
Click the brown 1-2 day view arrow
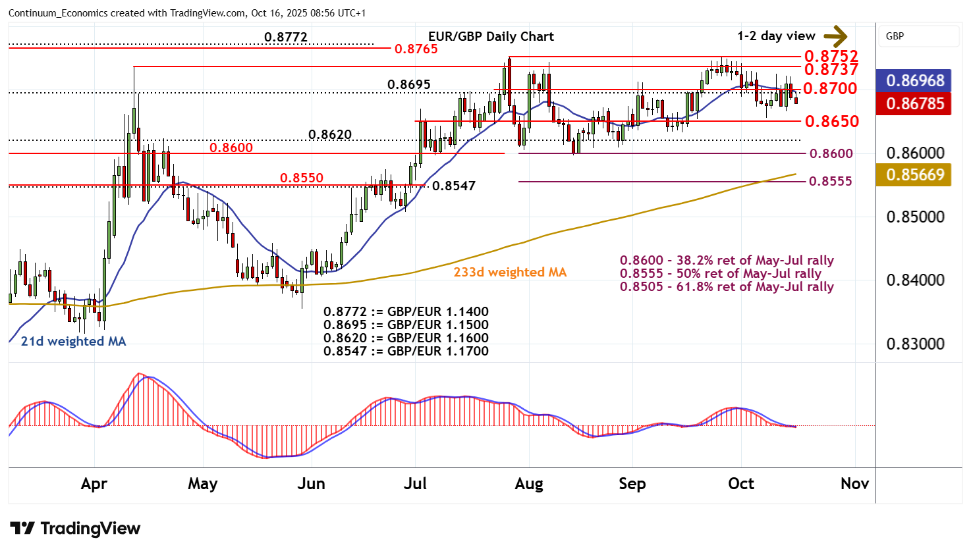835,36
